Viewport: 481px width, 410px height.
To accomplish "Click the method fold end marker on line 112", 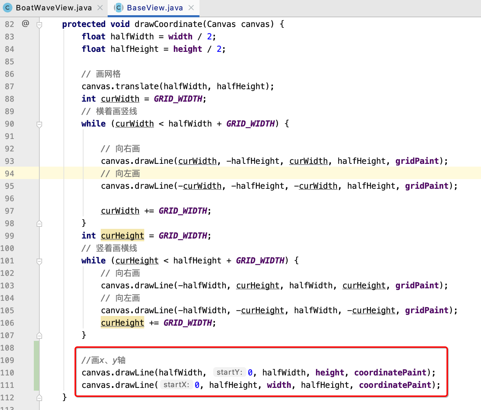I will coord(39,398).
